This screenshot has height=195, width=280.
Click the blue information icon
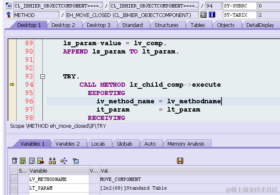click(x=212, y=15)
